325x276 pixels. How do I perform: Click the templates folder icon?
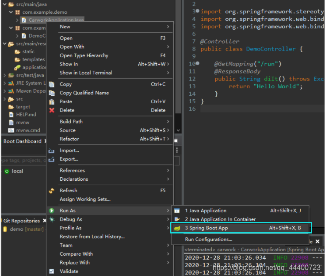pos(17,60)
